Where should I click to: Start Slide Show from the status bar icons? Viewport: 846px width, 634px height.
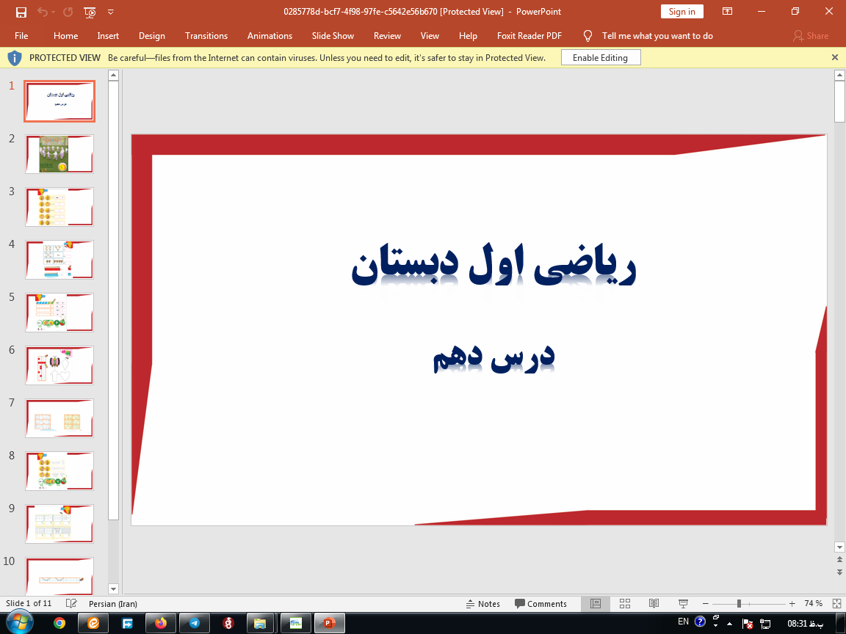[x=682, y=603]
